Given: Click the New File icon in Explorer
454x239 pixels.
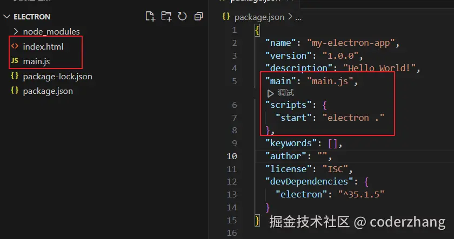Looking at the screenshot, I should [x=150, y=16].
